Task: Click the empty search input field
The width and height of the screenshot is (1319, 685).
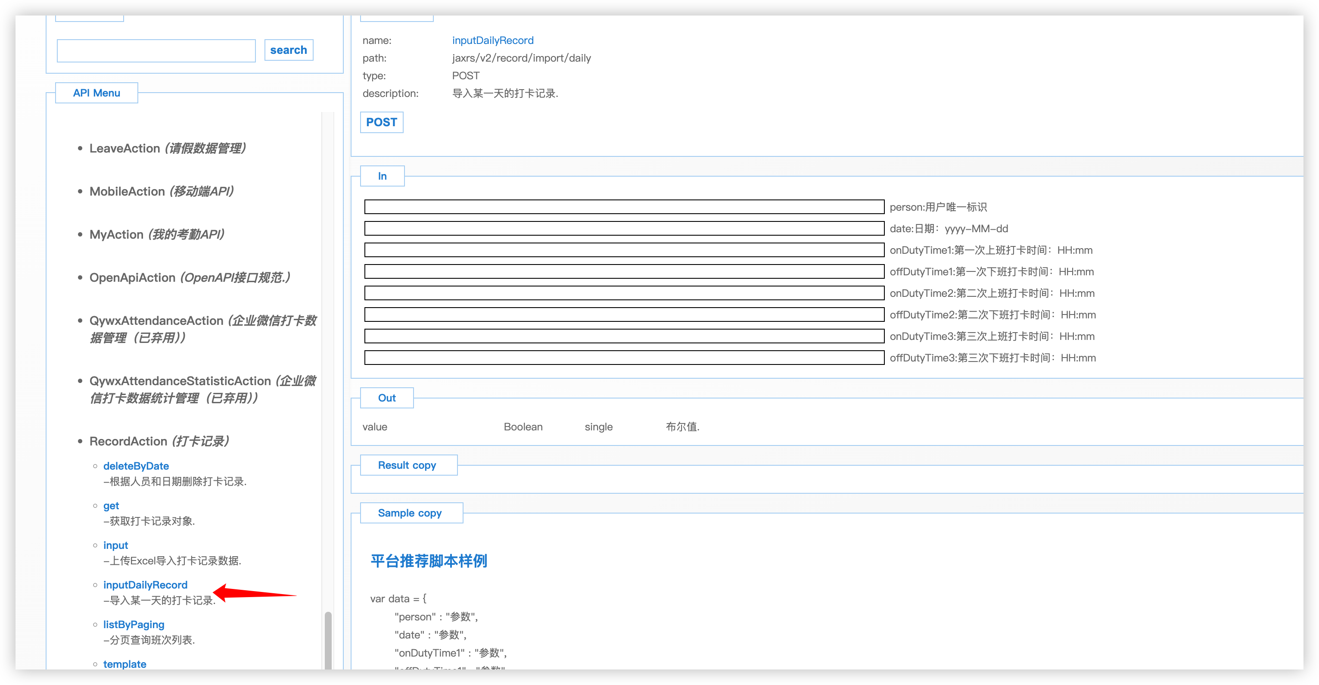Action: [x=156, y=51]
